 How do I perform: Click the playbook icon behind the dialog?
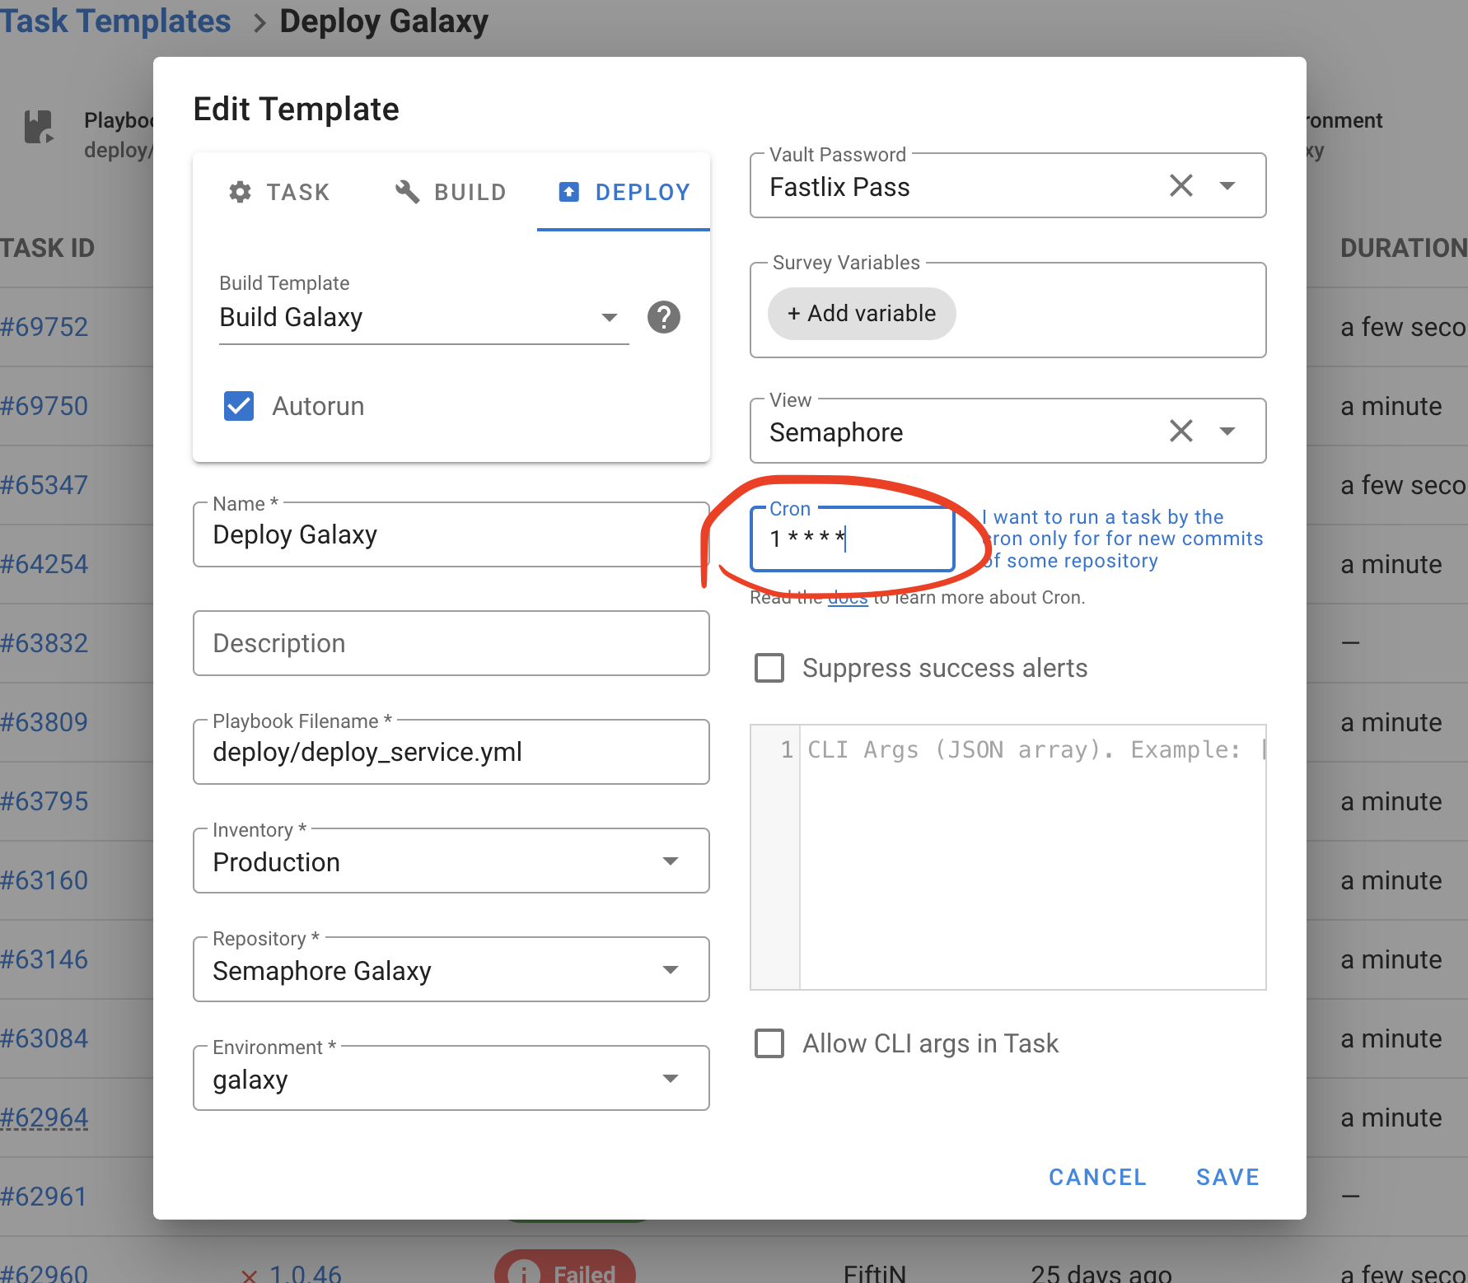coord(39,128)
